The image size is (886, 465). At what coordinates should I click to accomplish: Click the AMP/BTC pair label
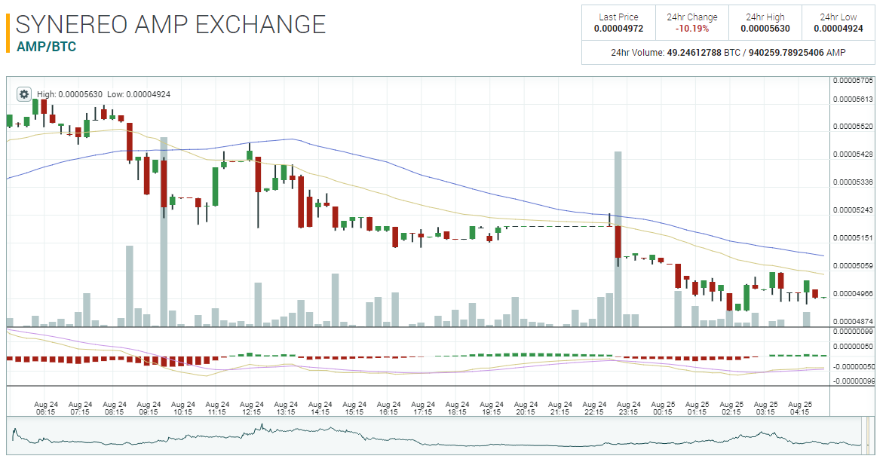coord(46,47)
